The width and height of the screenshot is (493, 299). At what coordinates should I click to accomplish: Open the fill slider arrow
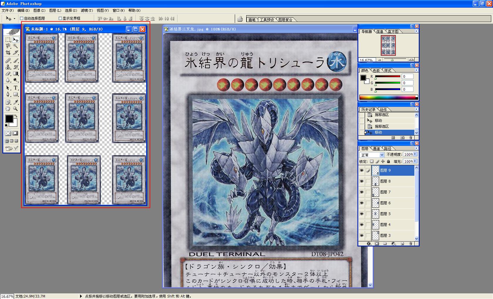[x=415, y=161]
